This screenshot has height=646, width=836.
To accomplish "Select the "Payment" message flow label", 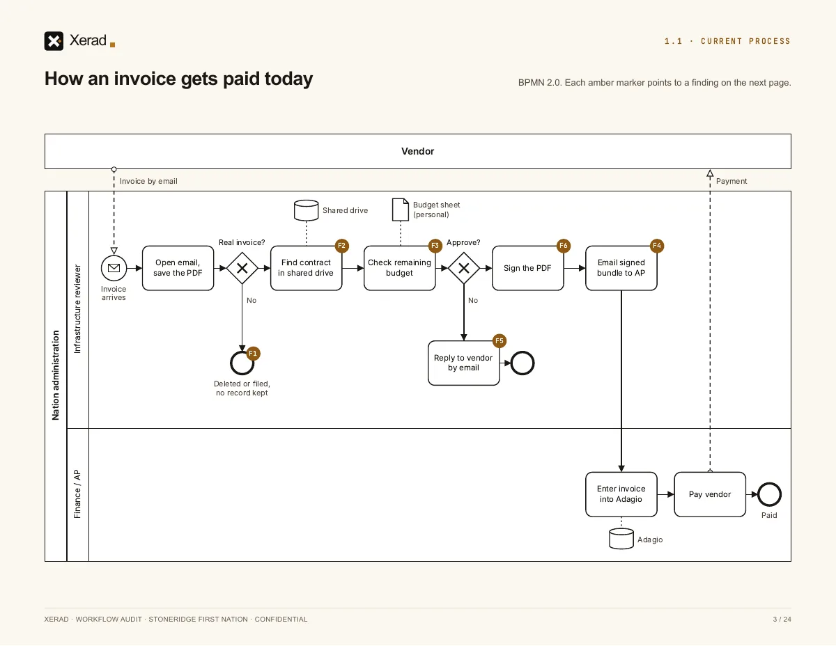I will [x=731, y=181].
